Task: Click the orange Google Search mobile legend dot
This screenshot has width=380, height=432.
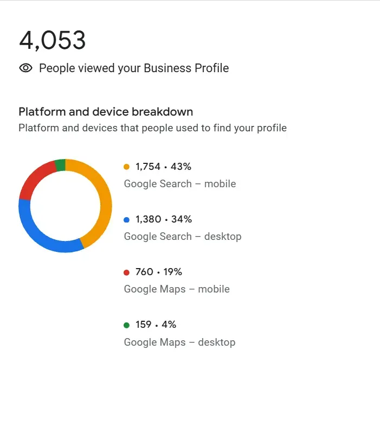Action: 127,167
